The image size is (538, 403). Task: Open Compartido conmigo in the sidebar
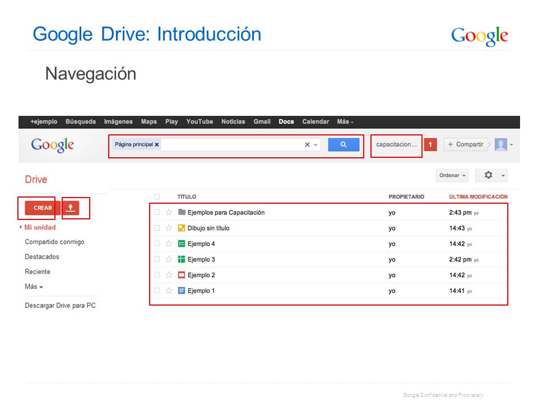tap(54, 242)
